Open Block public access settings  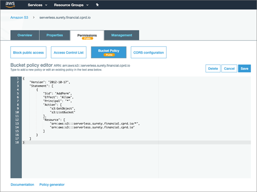tap(28, 53)
